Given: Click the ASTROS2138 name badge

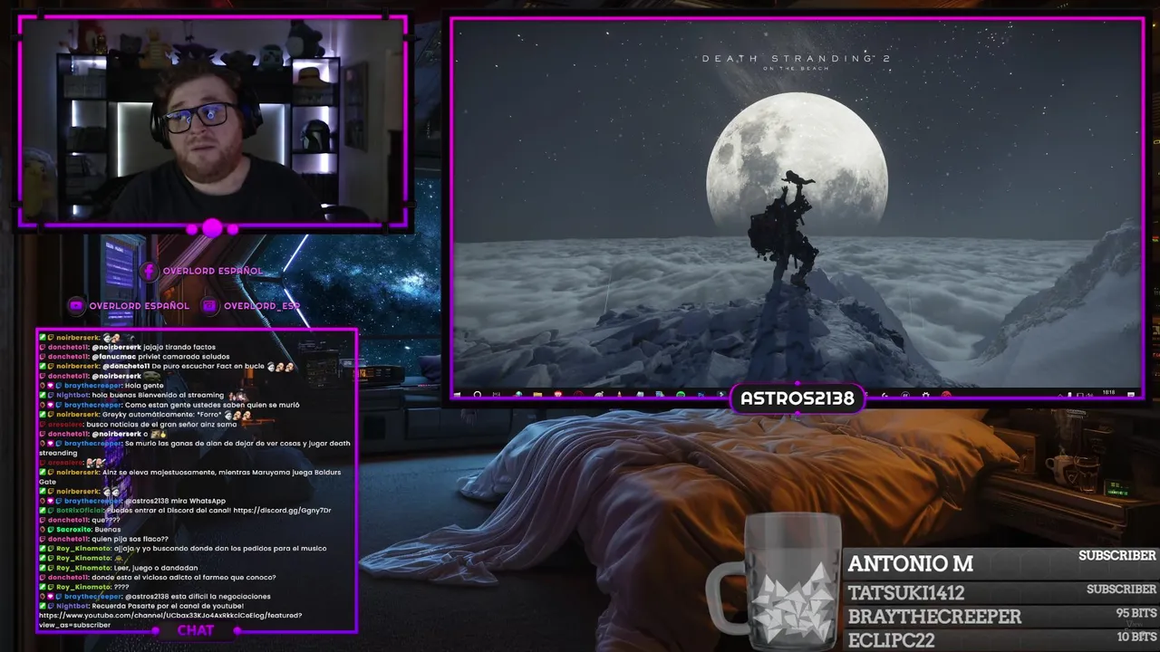Looking at the screenshot, I should 797,398.
